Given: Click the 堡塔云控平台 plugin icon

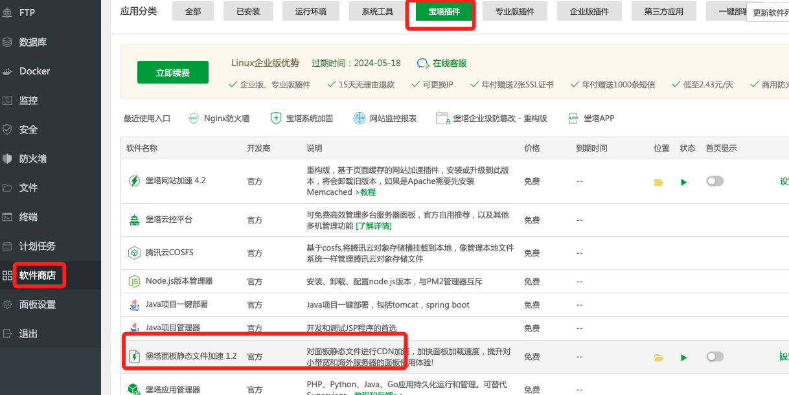Looking at the screenshot, I should click(134, 220).
